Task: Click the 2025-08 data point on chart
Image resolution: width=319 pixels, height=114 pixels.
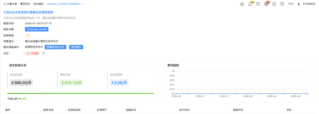Action: click(176, 94)
